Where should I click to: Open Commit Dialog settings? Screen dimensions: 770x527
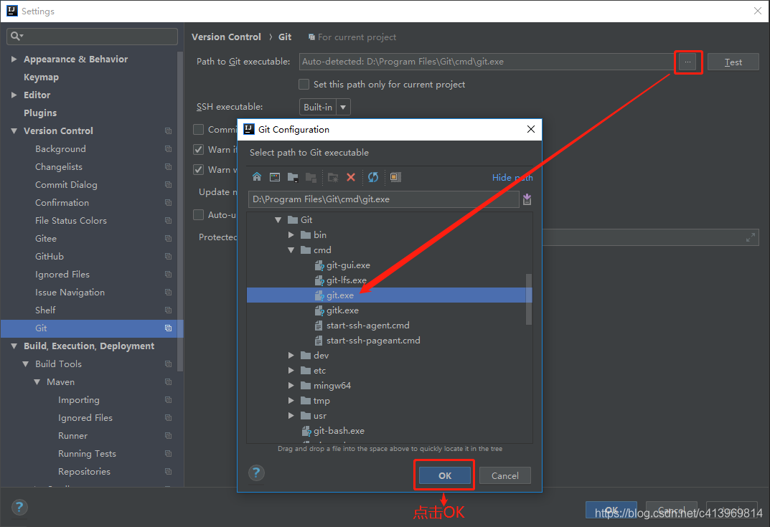pyautogui.click(x=66, y=184)
